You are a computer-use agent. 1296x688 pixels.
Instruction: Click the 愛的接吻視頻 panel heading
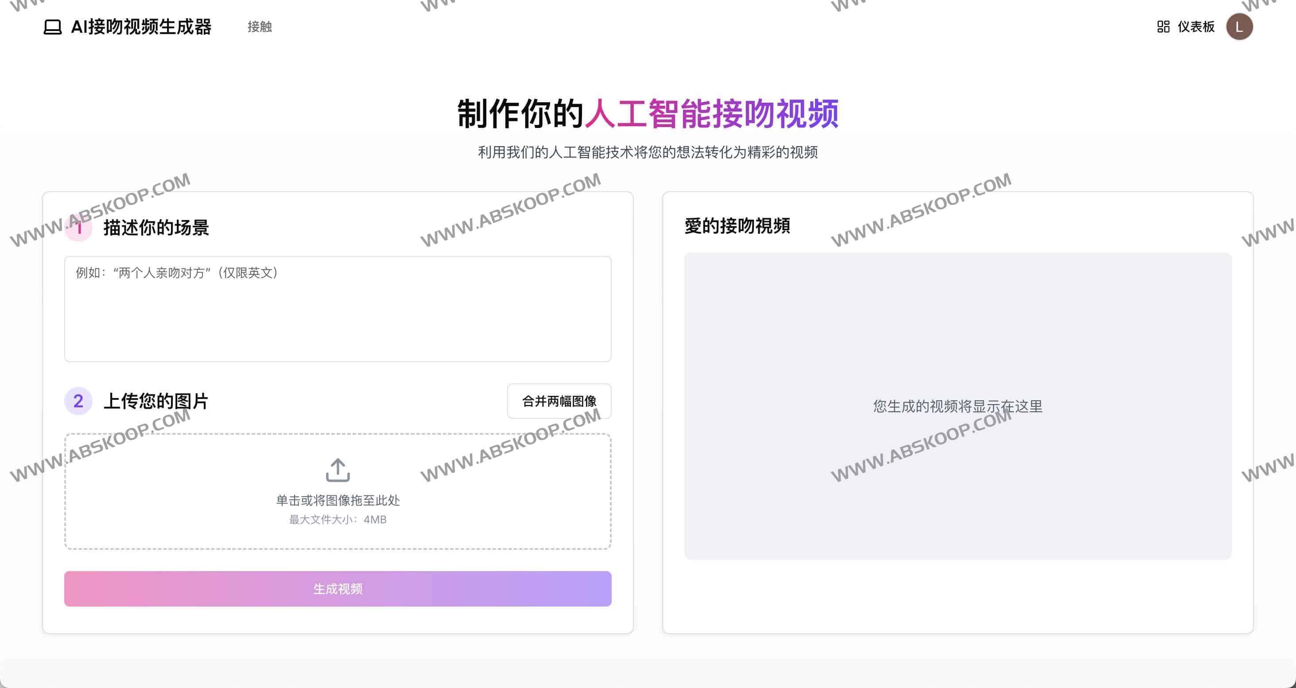tap(737, 226)
